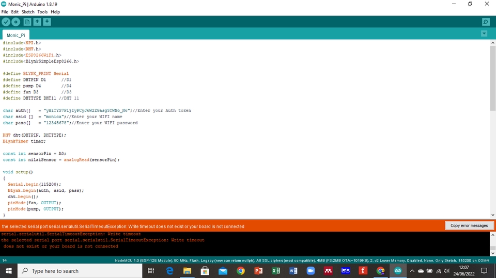Open the Serial Monitor
496x278 pixels.
pos(486,22)
